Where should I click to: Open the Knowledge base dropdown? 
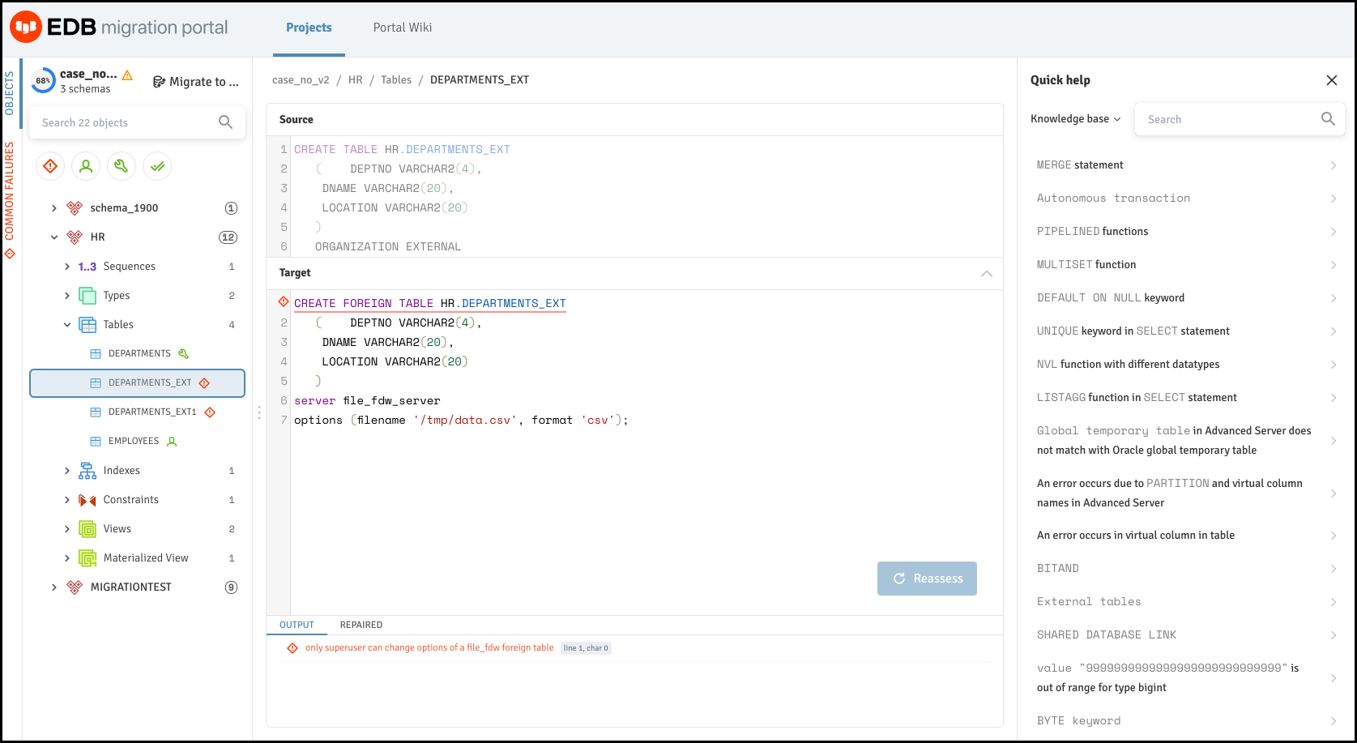[x=1076, y=119]
